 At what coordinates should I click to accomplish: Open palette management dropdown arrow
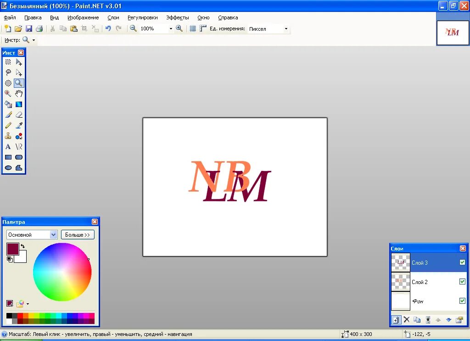pos(28,304)
